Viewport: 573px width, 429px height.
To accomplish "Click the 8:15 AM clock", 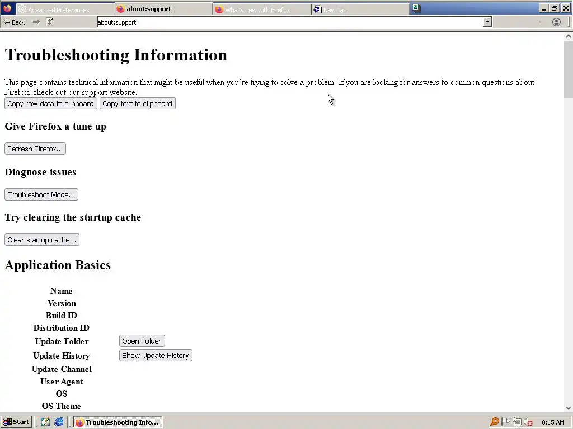I will point(553,422).
